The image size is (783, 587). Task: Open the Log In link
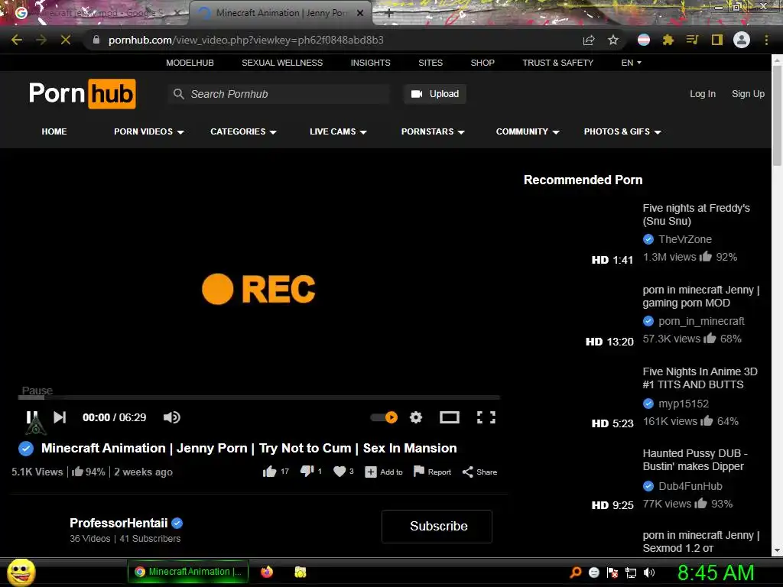coord(703,94)
